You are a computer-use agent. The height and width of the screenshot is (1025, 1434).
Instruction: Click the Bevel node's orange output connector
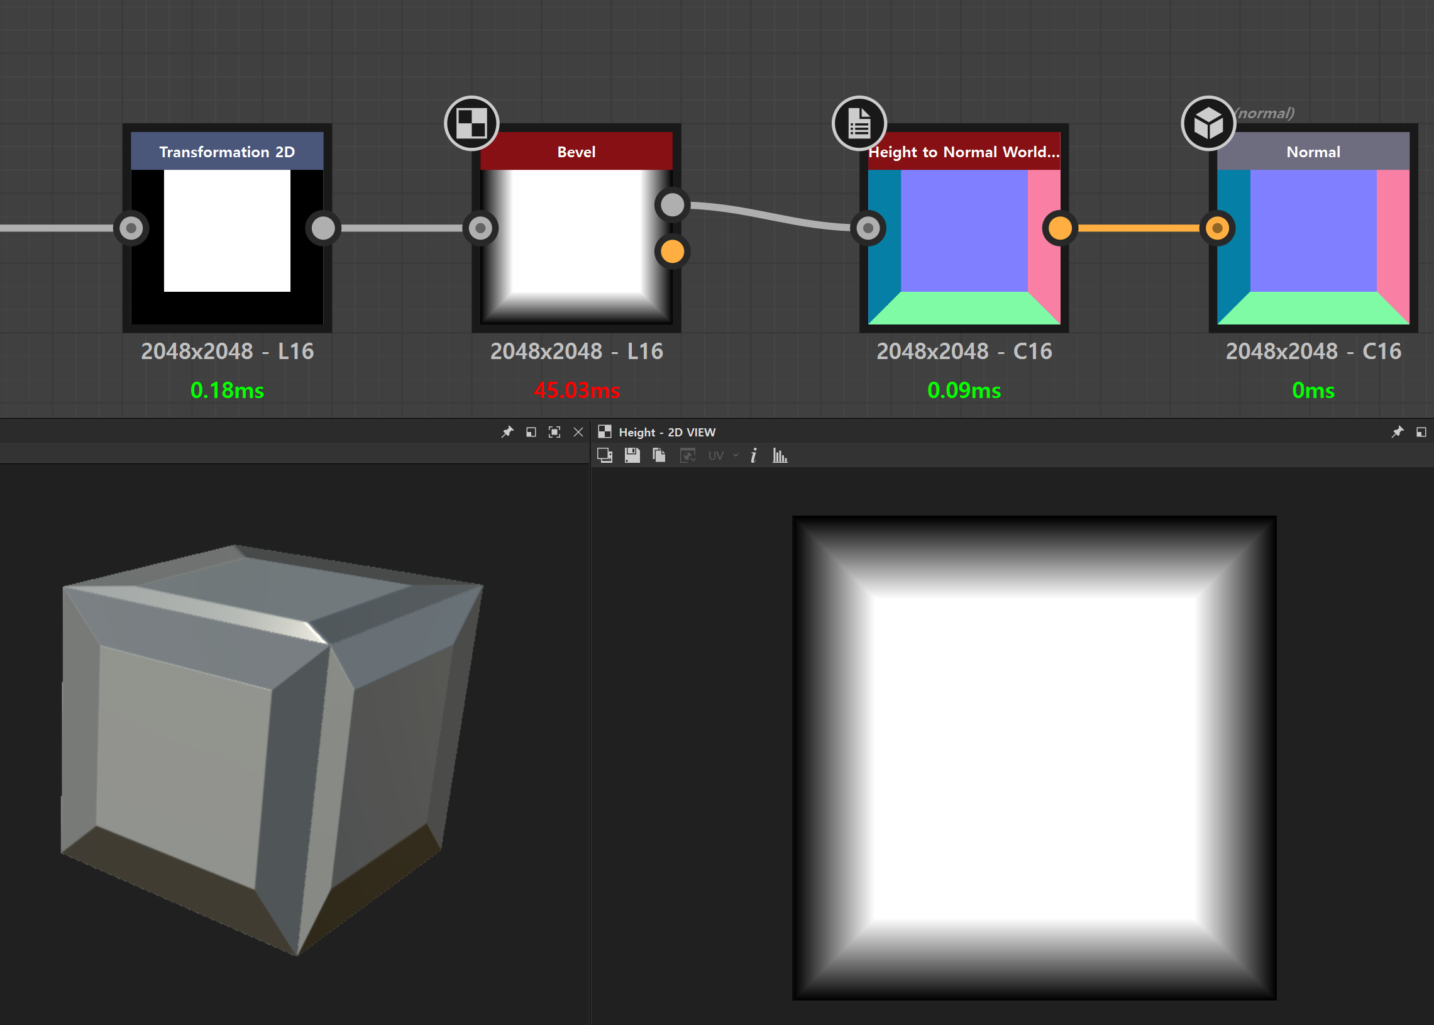pos(673,252)
